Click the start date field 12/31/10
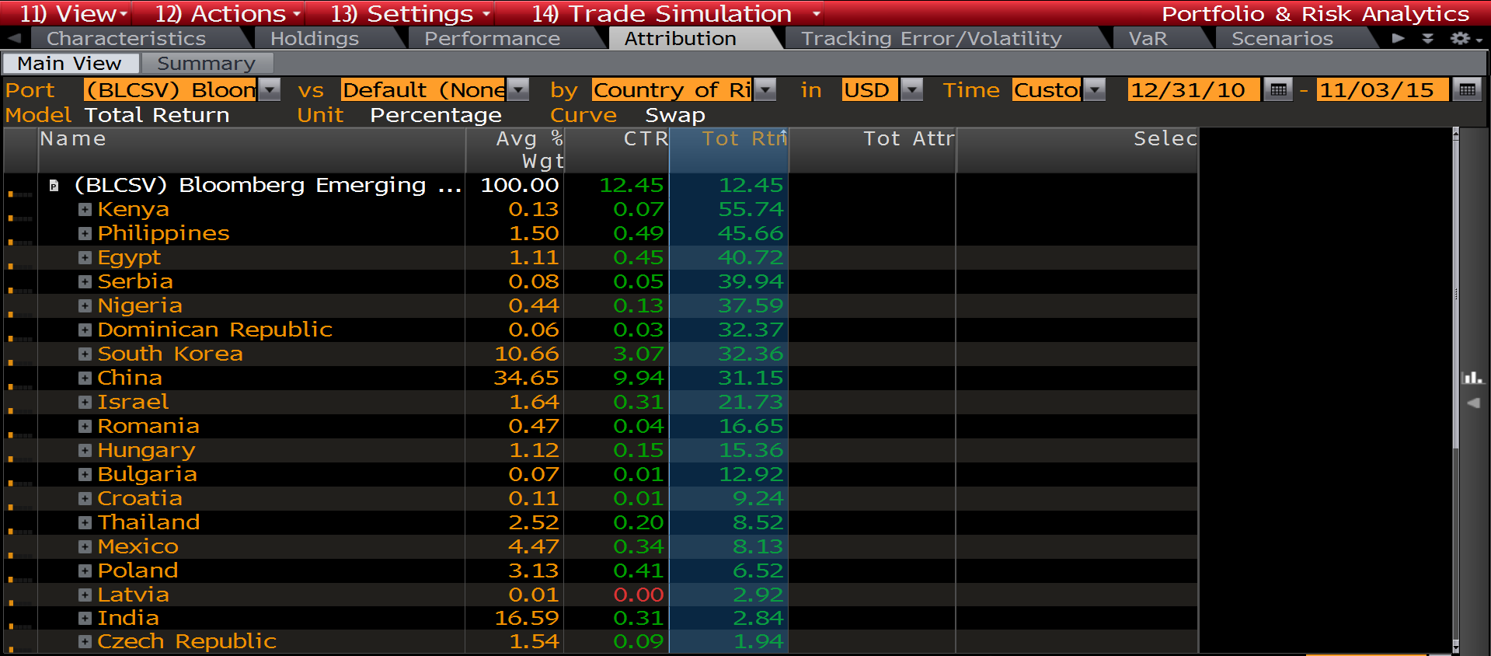 coord(1194,90)
